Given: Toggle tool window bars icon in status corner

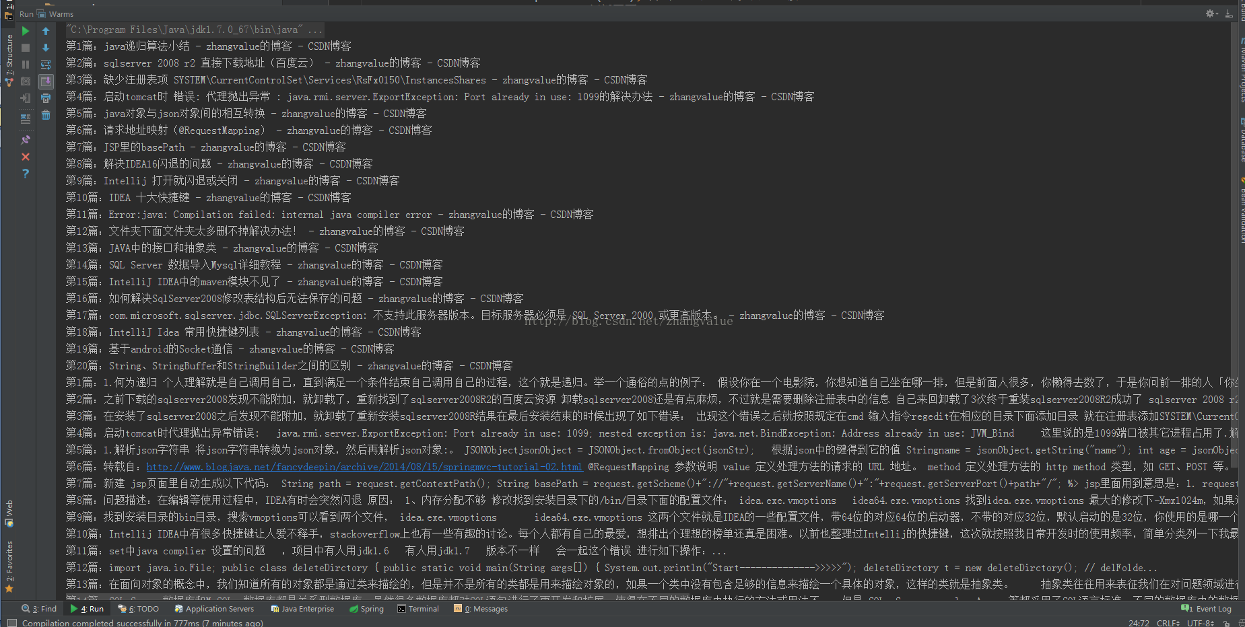Looking at the screenshot, I should [11, 623].
